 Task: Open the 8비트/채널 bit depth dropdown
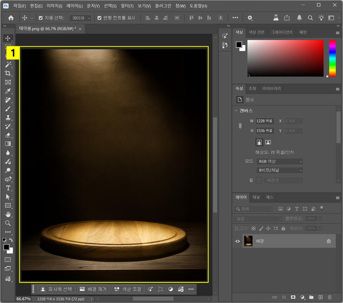[x=280, y=170]
